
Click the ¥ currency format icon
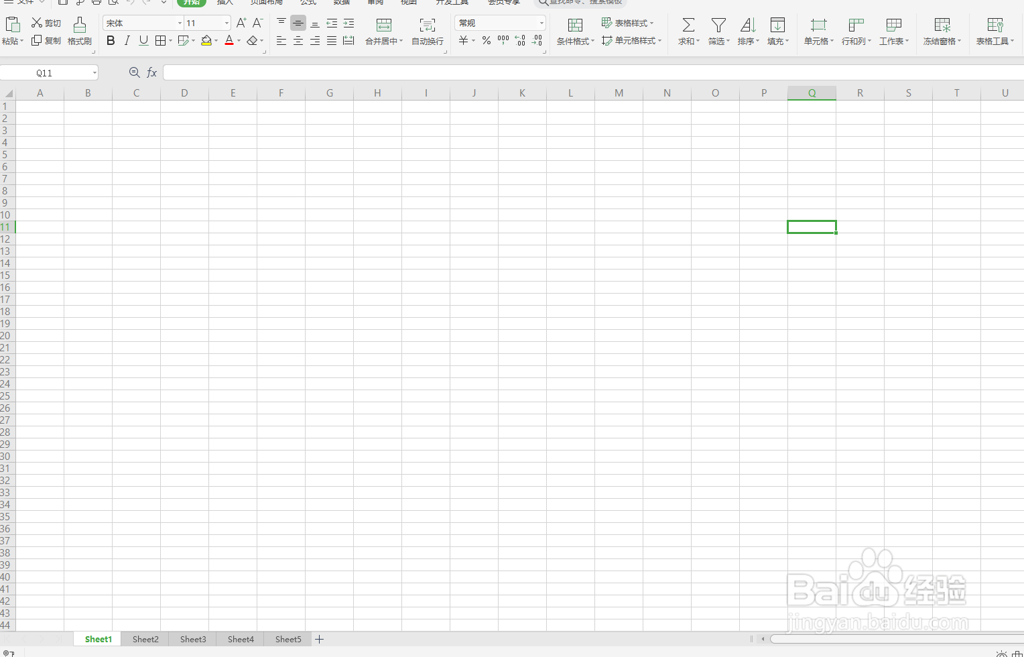[x=463, y=41]
